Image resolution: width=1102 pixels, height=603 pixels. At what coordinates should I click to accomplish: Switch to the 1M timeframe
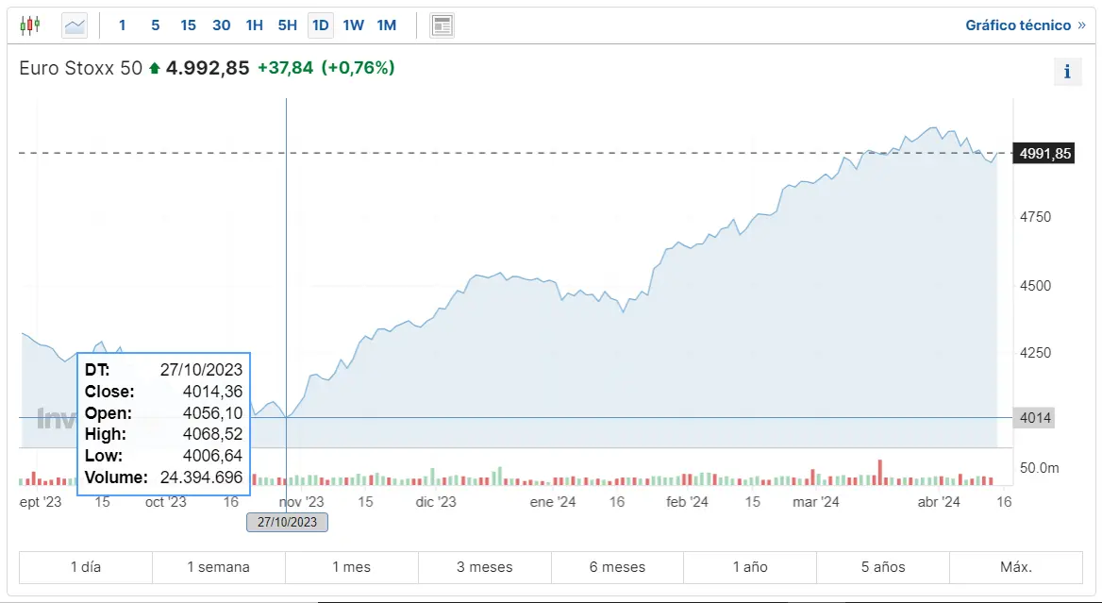coord(386,25)
